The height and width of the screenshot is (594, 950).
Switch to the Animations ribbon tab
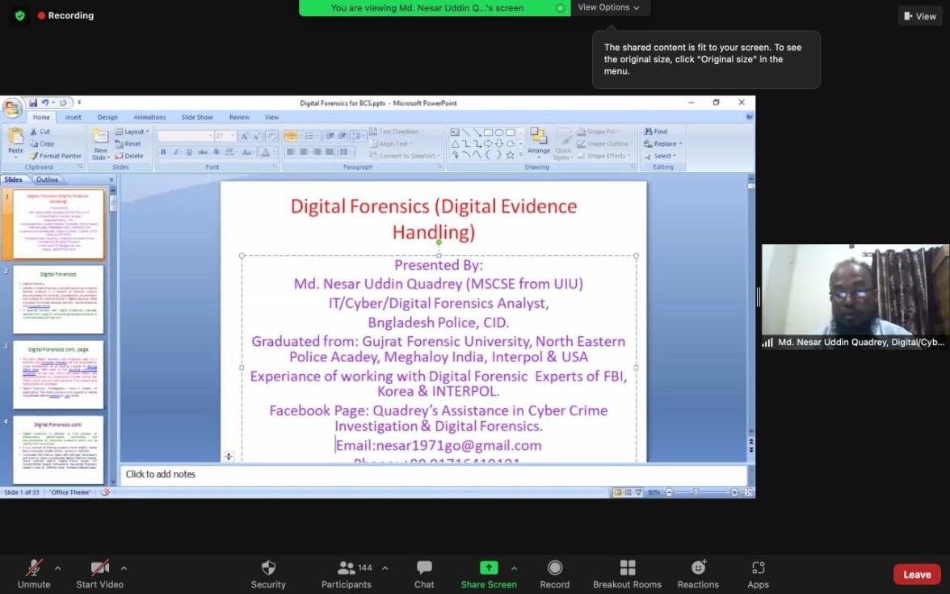(149, 117)
